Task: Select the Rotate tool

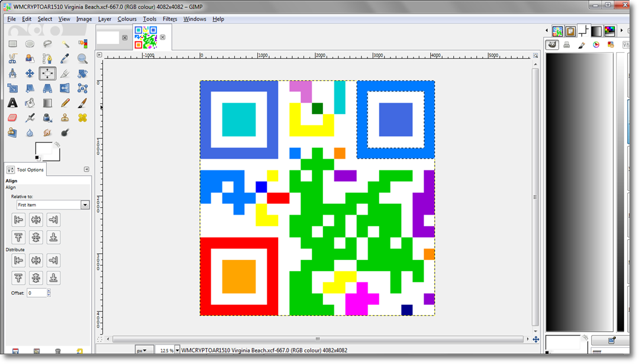Action: click(82, 73)
